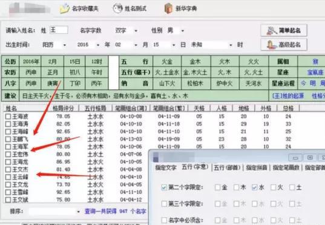Click the 笔画组合[繁] column header
325x225 pixels.
[x=169, y=108]
